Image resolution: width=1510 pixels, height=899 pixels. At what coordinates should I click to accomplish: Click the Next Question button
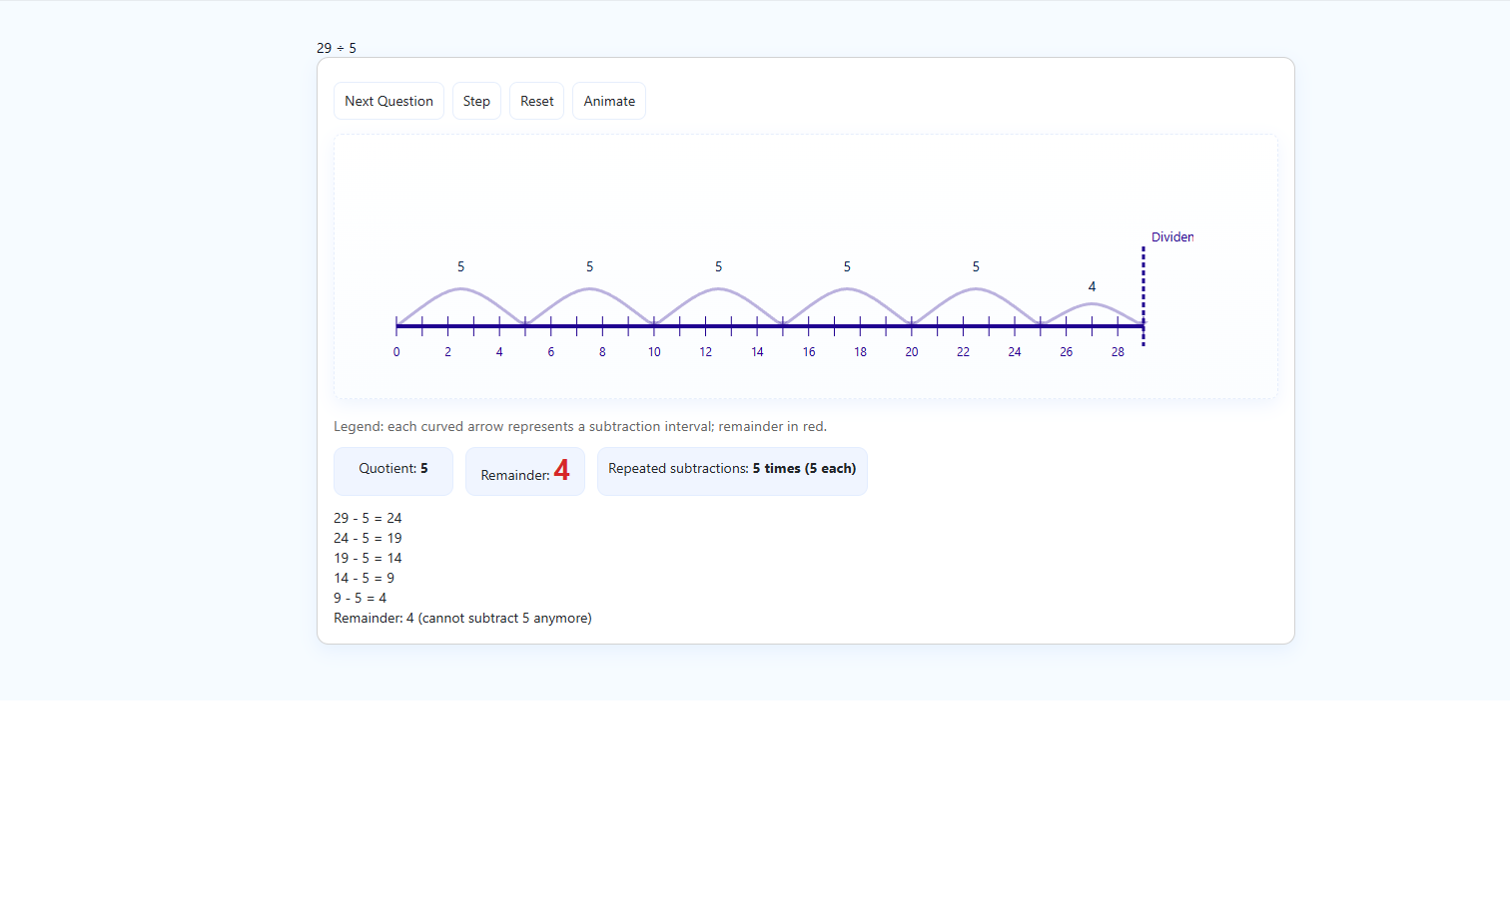[388, 101]
